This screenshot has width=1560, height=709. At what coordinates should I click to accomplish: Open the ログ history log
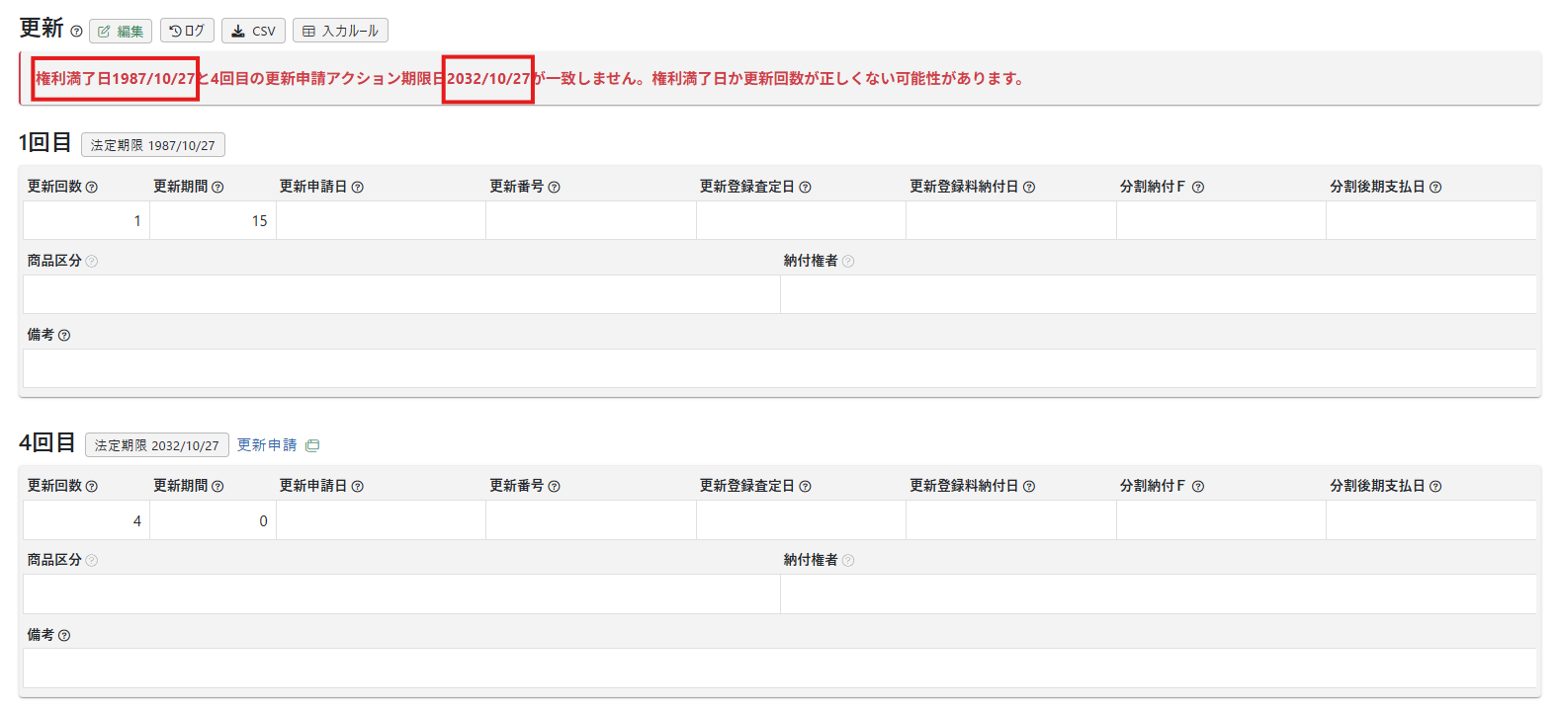click(187, 32)
